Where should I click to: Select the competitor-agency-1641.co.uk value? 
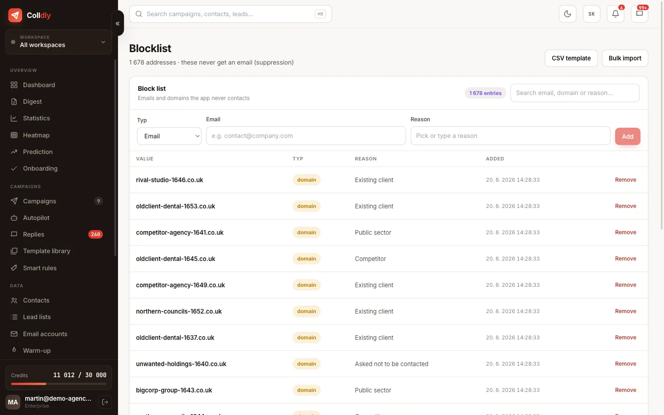[180, 232]
